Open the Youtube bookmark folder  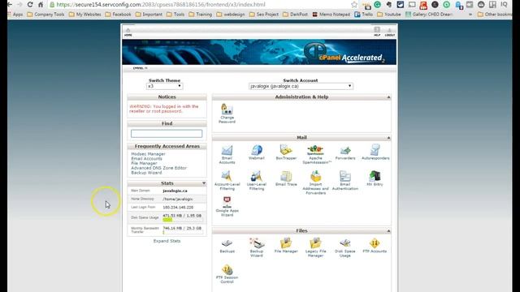pos(389,15)
